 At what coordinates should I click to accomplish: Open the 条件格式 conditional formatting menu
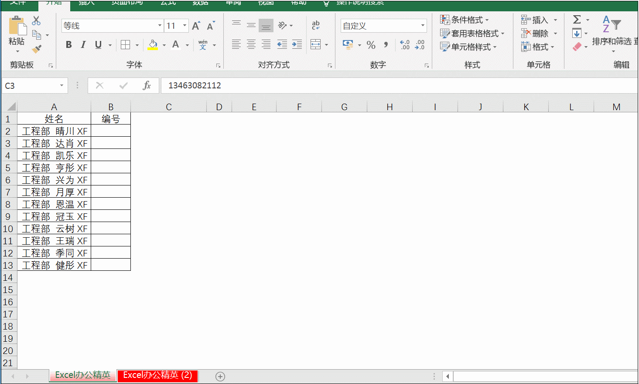pos(464,20)
